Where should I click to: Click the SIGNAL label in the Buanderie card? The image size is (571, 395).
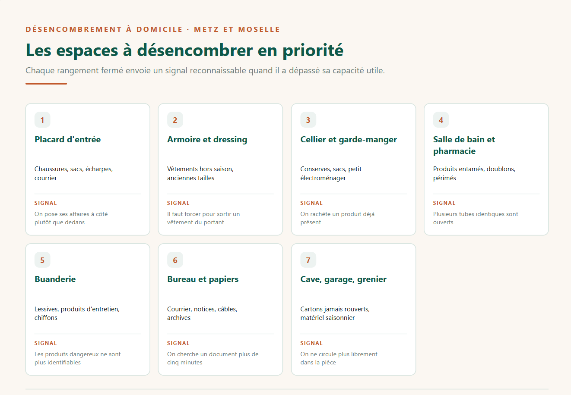46,343
